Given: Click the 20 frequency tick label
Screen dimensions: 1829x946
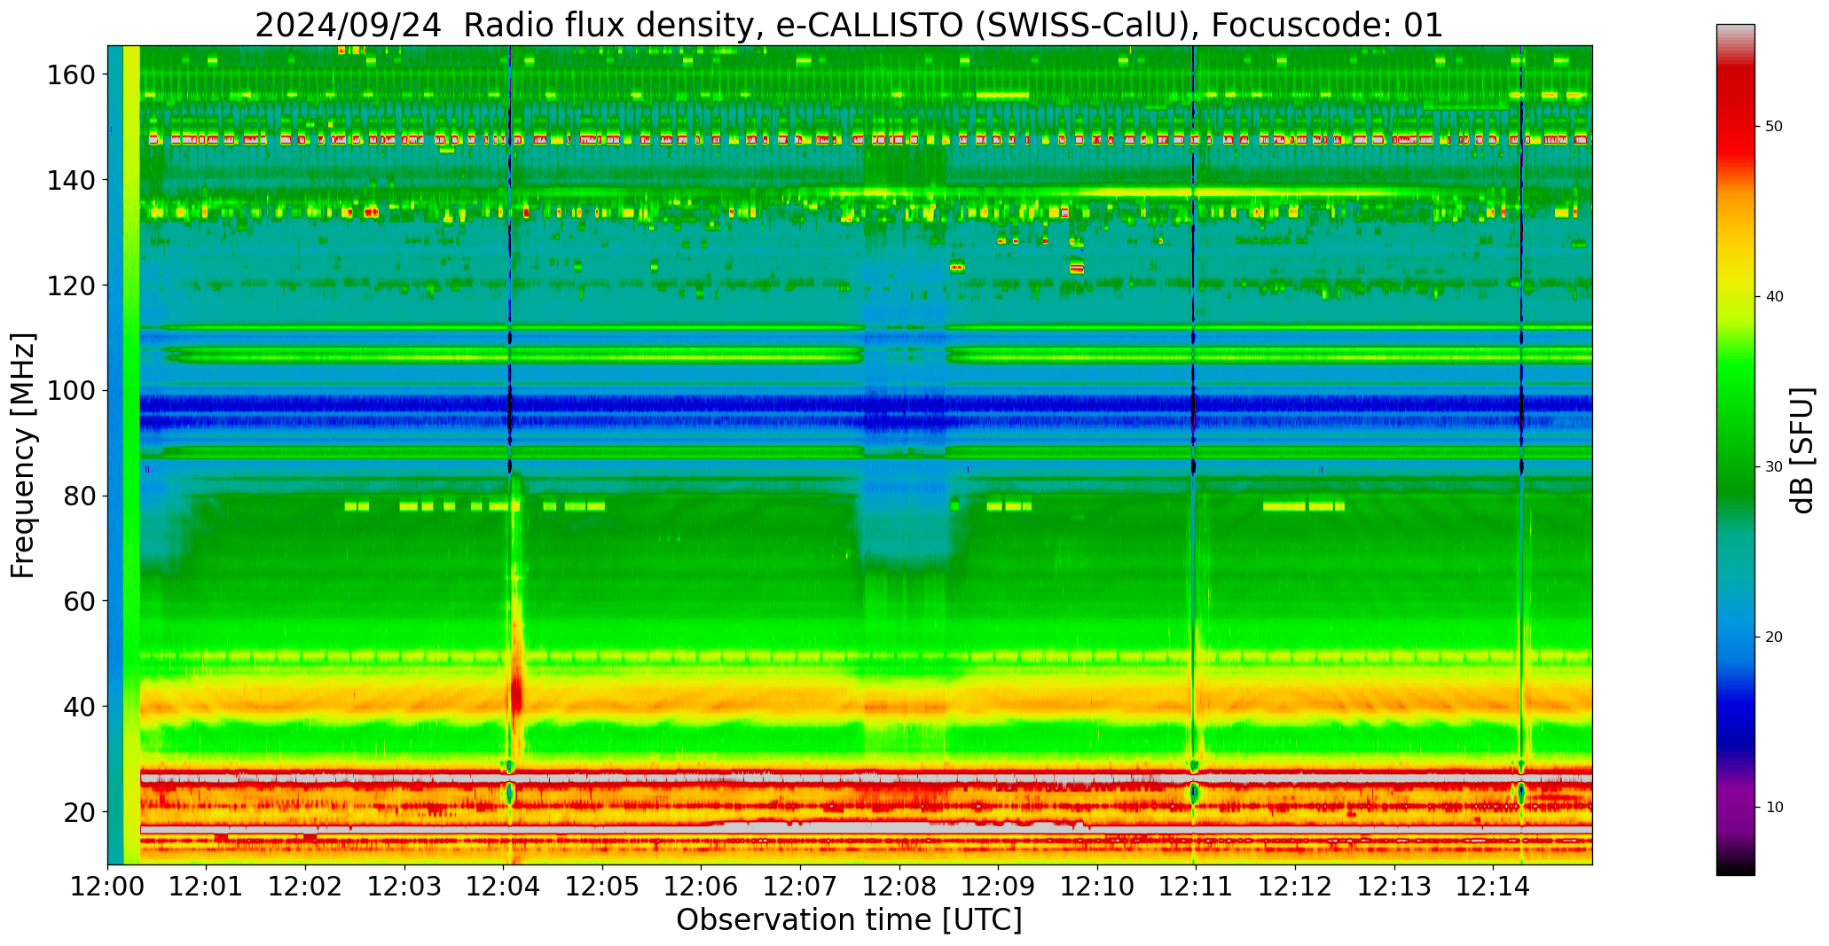Looking at the screenshot, I should [78, 811].
